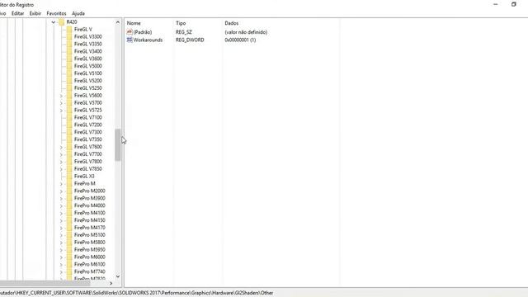Select the FirePro M5100 key label
Screen dimensions: 528x297
[x=90, y=235]
